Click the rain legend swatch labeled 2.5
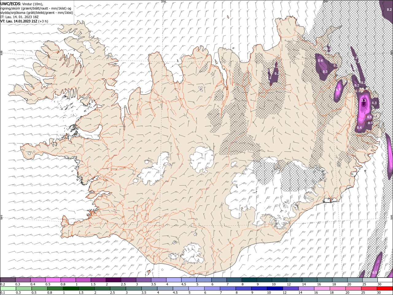 click(118, 289)
